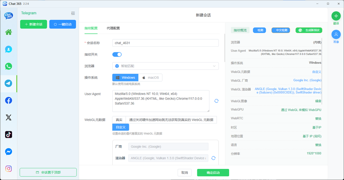
Task: Click the 新建会话 green button
Action: click(34, 24)
